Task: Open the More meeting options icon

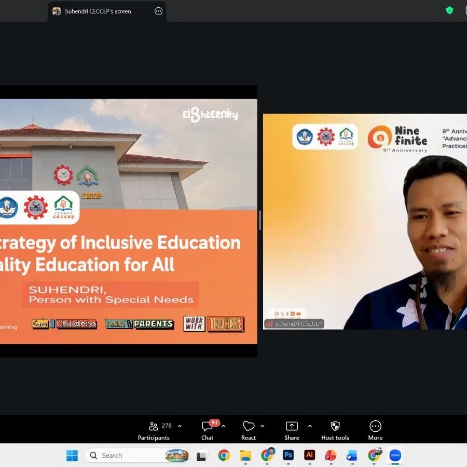Action: (375, 426)
